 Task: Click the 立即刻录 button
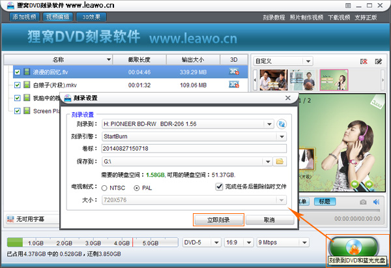(218, 220)
